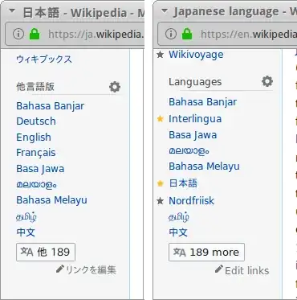This screenshot has height=300, width=297.
Task: Click Languages section heading
Action: [x=195, y=82]
